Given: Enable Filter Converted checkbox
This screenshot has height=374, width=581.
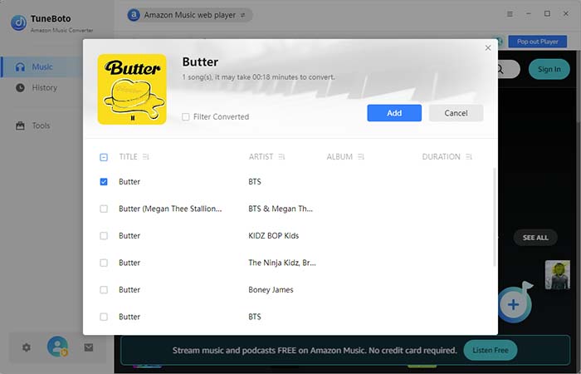Looking at the screenshot, I should point(186,117).
